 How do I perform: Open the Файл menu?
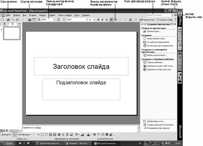(x=8, y=15)
